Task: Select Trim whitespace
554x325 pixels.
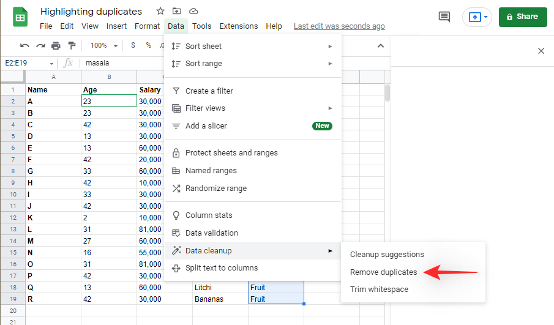Action: pos(413,290)
